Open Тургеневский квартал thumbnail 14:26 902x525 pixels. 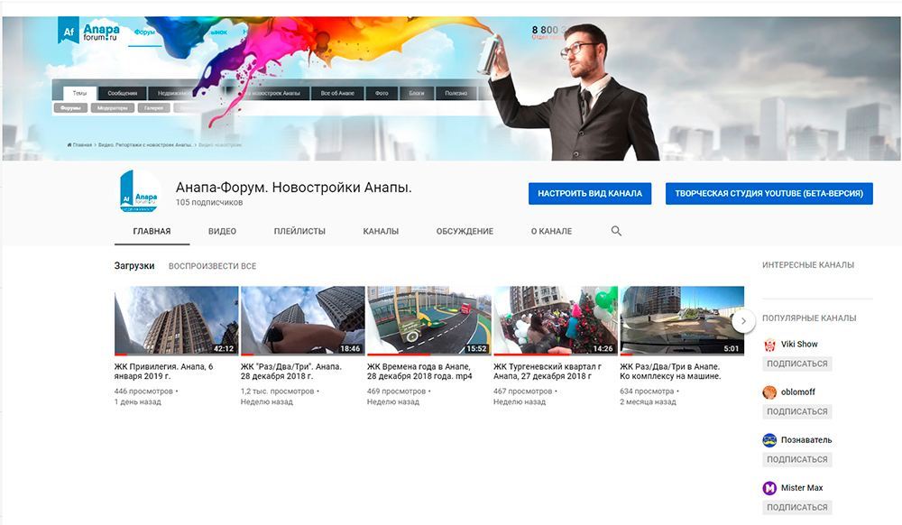click(555, 320)
